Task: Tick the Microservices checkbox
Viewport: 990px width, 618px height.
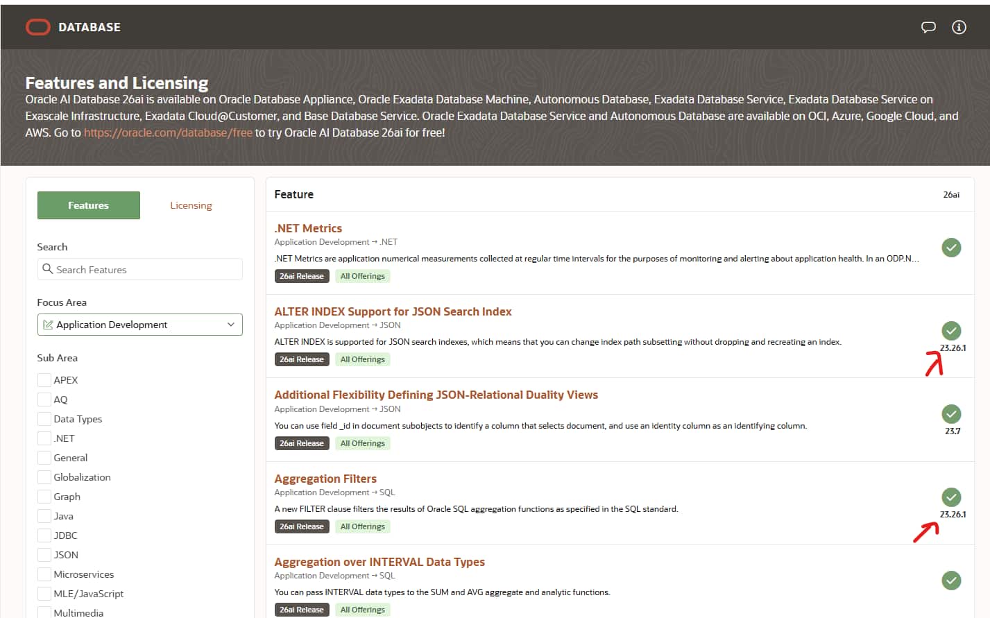Action: [44, 574]
